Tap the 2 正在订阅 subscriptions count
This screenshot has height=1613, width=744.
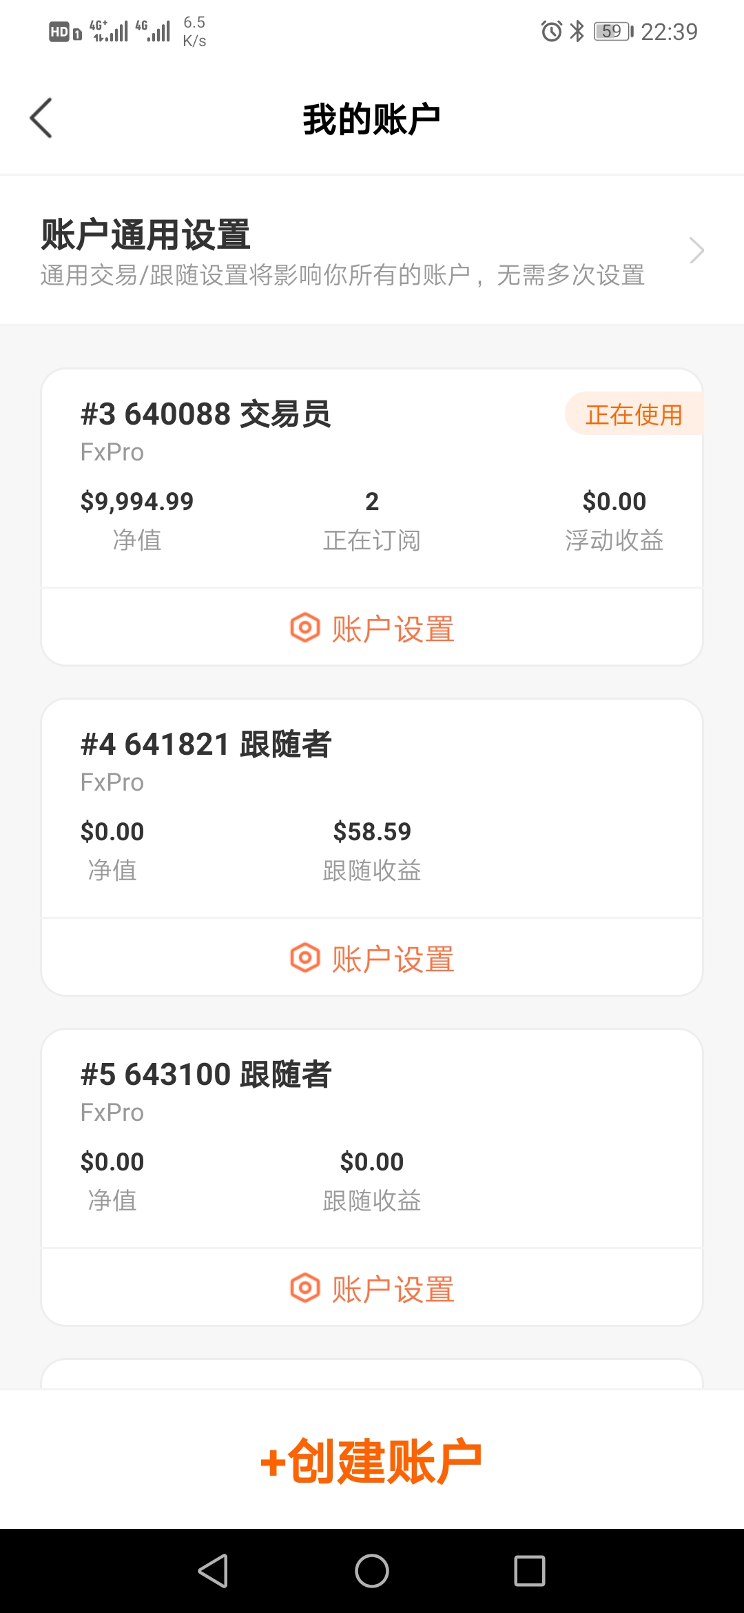372,520
